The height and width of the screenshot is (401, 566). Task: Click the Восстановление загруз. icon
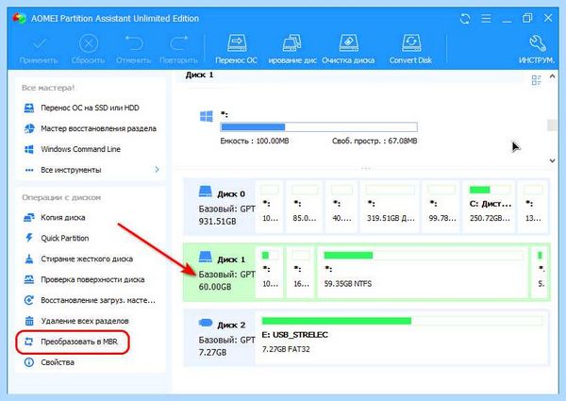click(29, 300)
